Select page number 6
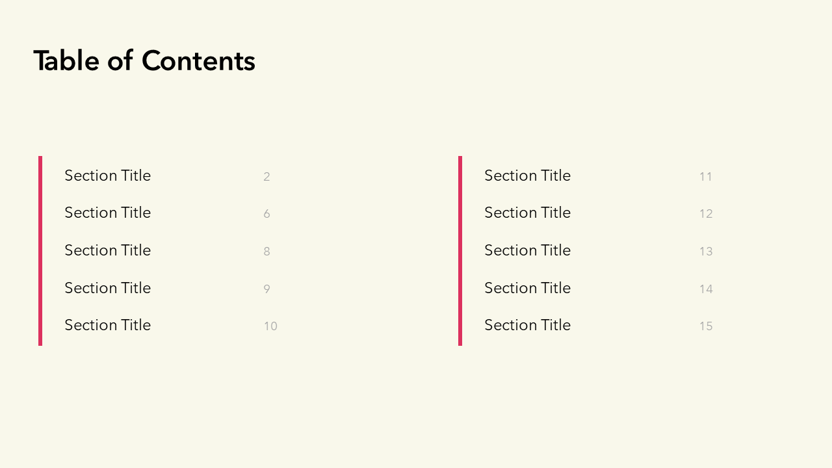The height and width of the screenshot is (468, 832). point(266,214)
